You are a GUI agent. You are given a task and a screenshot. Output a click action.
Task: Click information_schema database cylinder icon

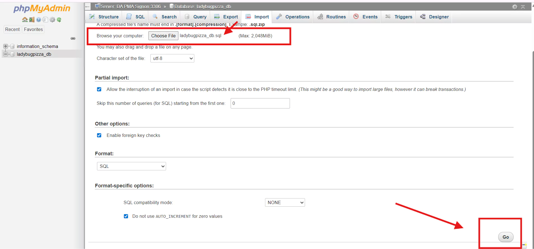[12, 46]
